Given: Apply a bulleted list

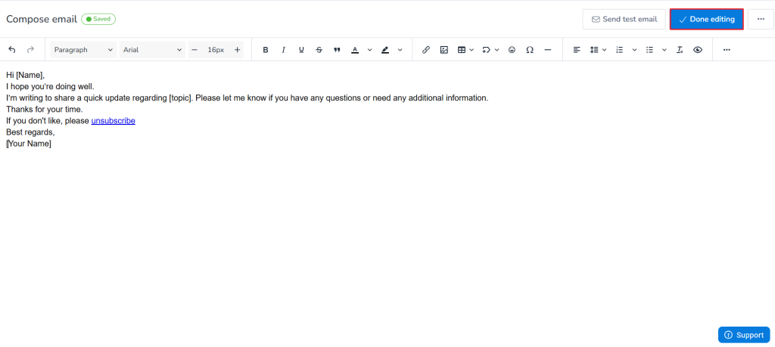Looking at the screenshot, I should [650, 50].
